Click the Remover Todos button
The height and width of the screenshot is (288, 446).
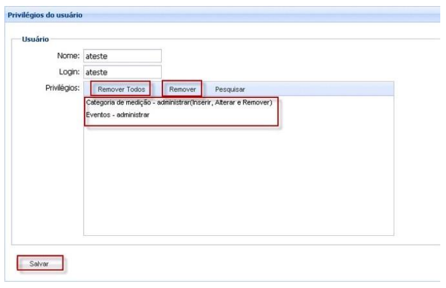click(x=121, y=89)
